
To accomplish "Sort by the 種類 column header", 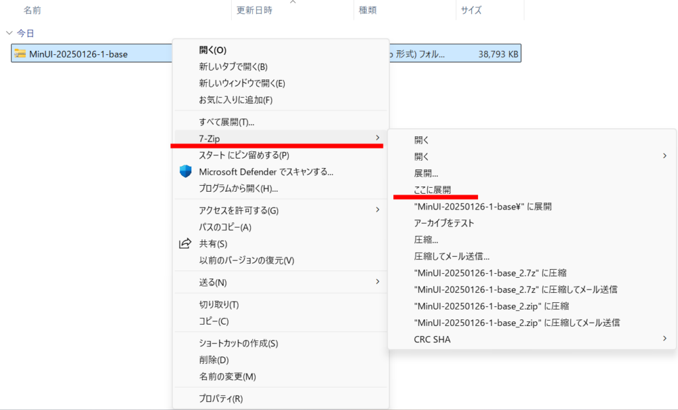I will [367, 10].
